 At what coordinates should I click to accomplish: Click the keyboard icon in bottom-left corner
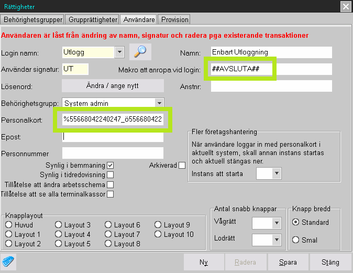pos(9,261)
